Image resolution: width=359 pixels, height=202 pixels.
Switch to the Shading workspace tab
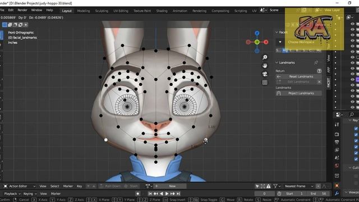162,11
